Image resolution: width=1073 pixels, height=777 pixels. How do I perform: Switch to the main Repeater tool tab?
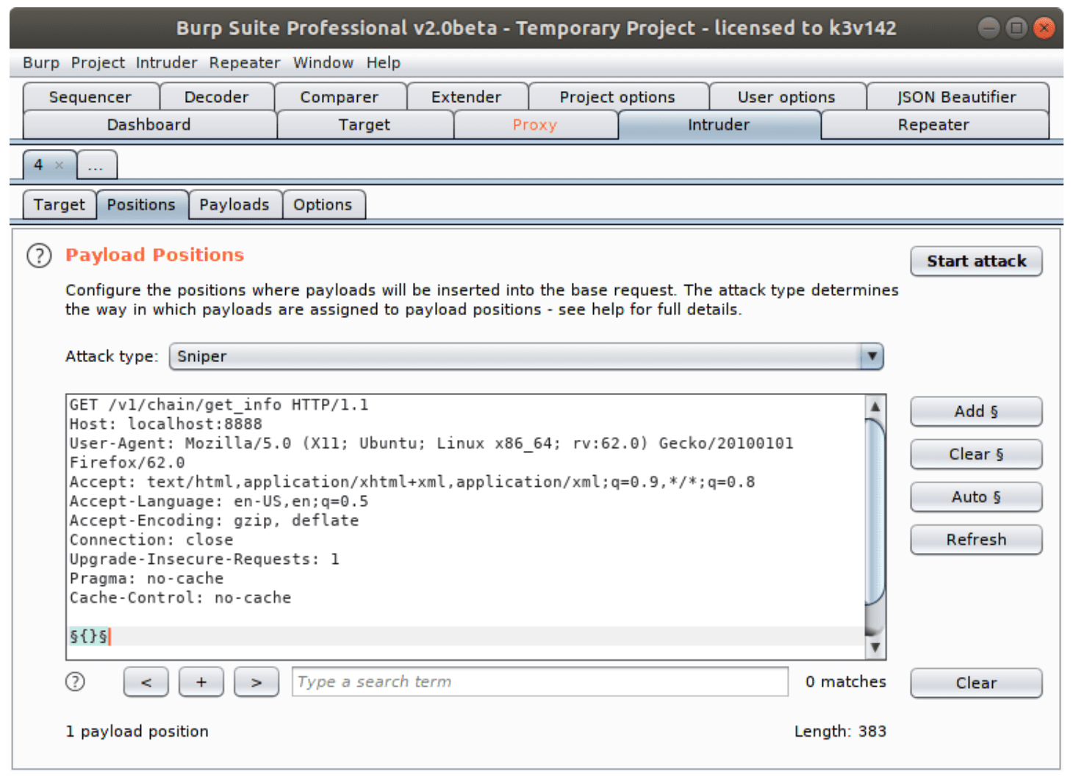tap(933, 125)
